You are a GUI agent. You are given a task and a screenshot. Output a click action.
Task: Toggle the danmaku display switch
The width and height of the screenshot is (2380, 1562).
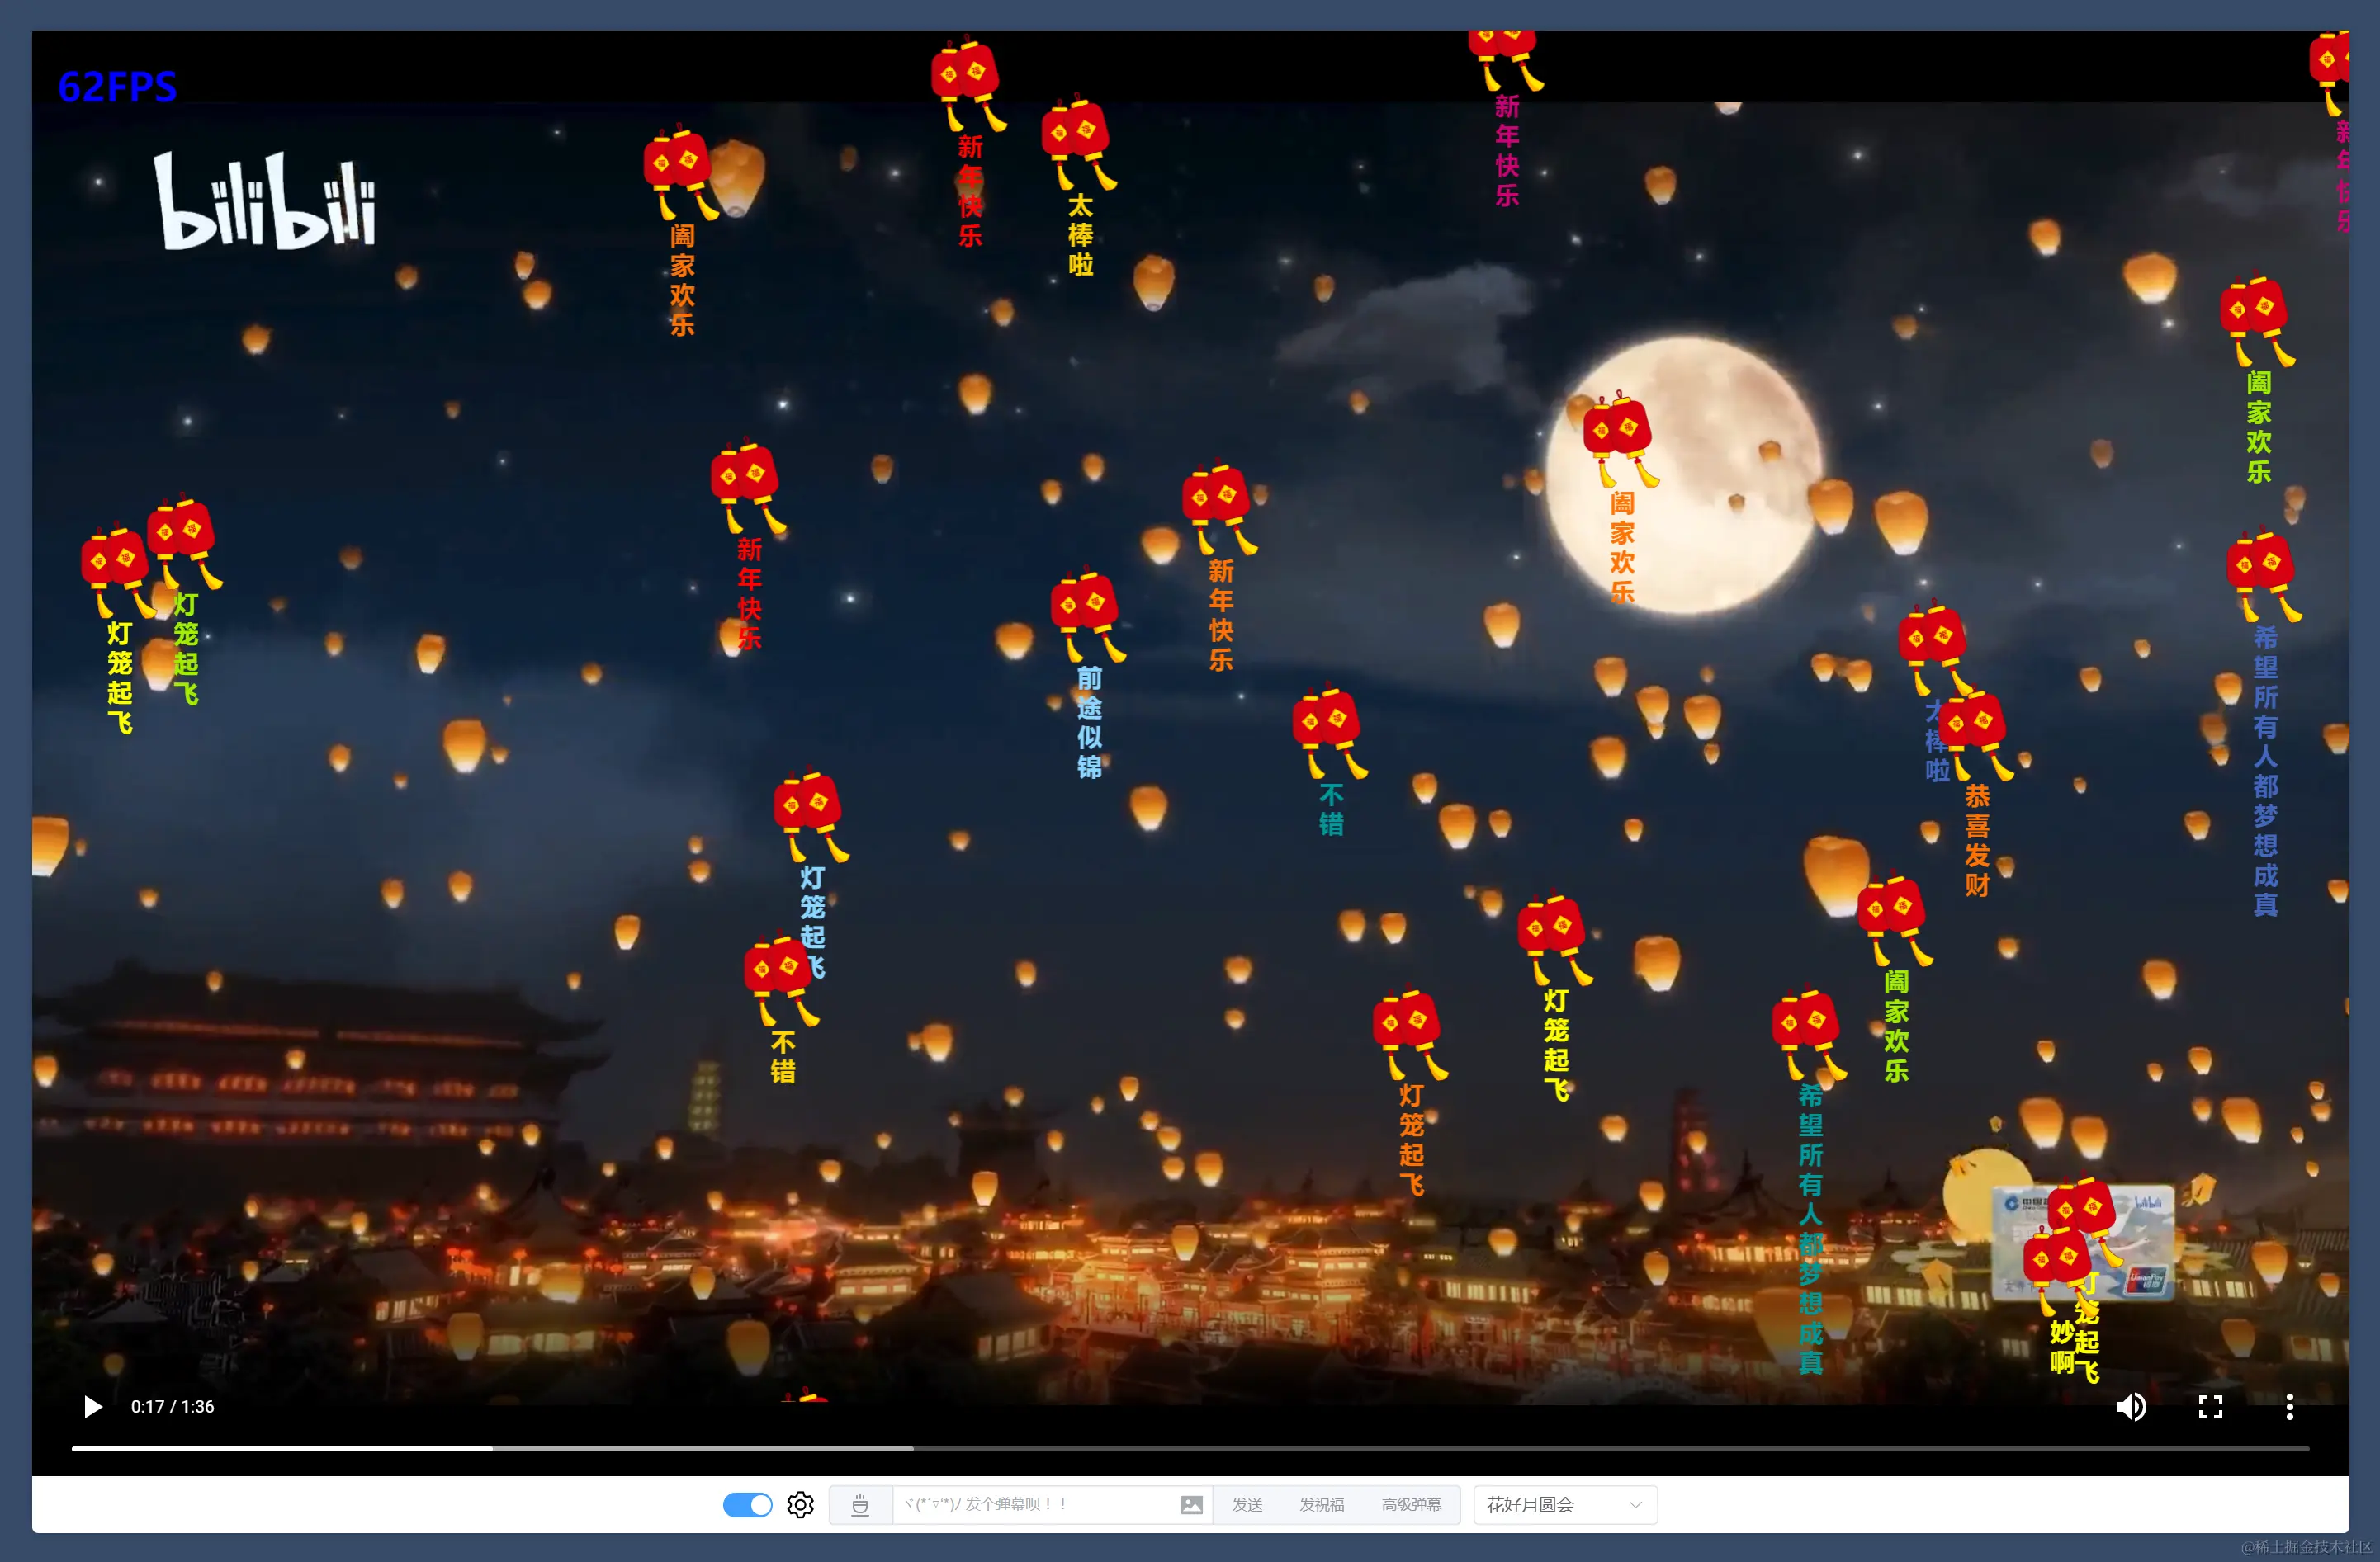(747, 1504)
